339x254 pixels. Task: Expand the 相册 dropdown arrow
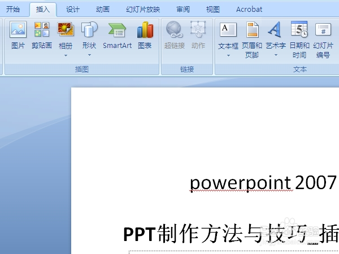(x=66, y=55)
